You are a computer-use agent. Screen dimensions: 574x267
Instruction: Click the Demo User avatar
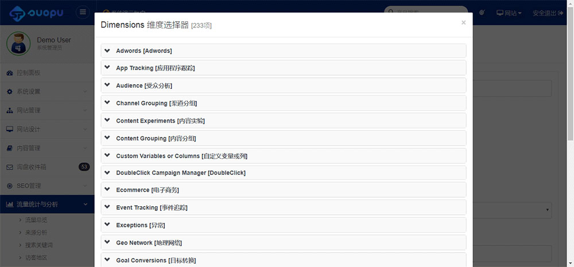click(x=18, y=44)
